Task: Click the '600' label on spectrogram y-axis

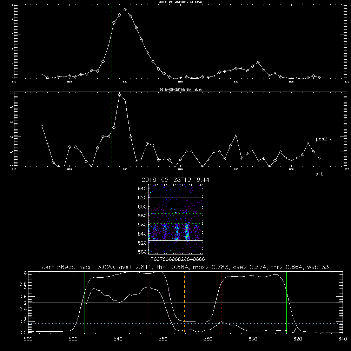Action: click(143, 207)
